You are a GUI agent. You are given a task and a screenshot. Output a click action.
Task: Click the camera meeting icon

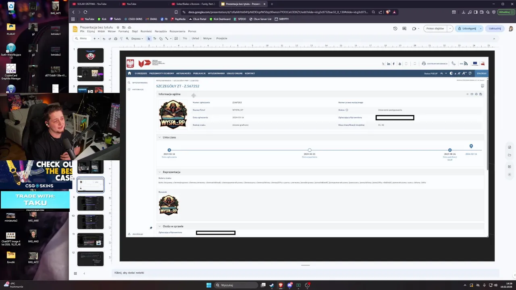tap(414, 29)
